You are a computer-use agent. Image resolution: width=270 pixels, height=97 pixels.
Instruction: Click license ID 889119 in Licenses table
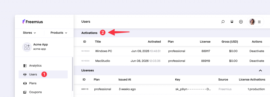tap(85, 89)
